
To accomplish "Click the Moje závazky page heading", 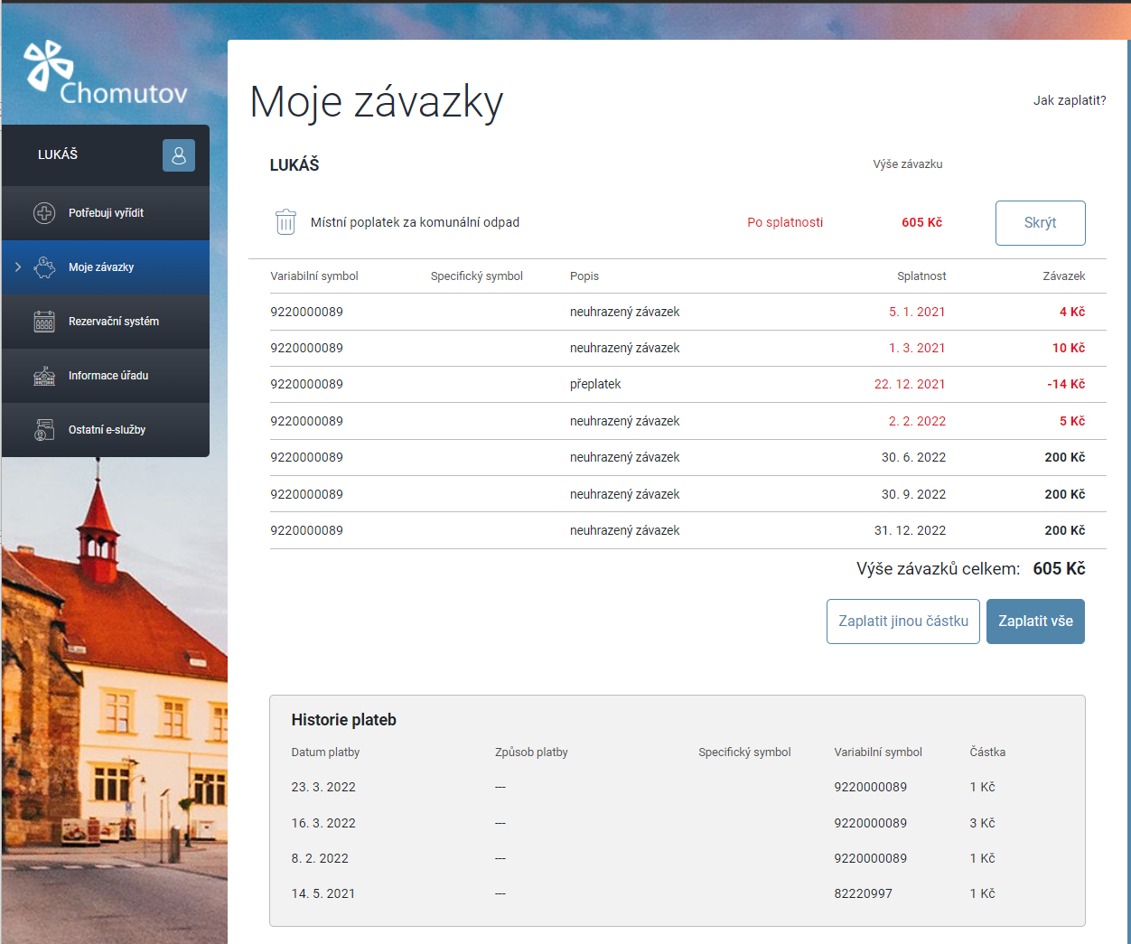I will pos(377,102).
